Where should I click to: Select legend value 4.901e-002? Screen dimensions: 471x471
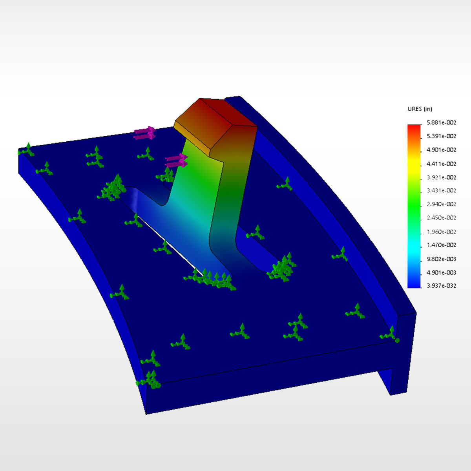tap(442, 150)
